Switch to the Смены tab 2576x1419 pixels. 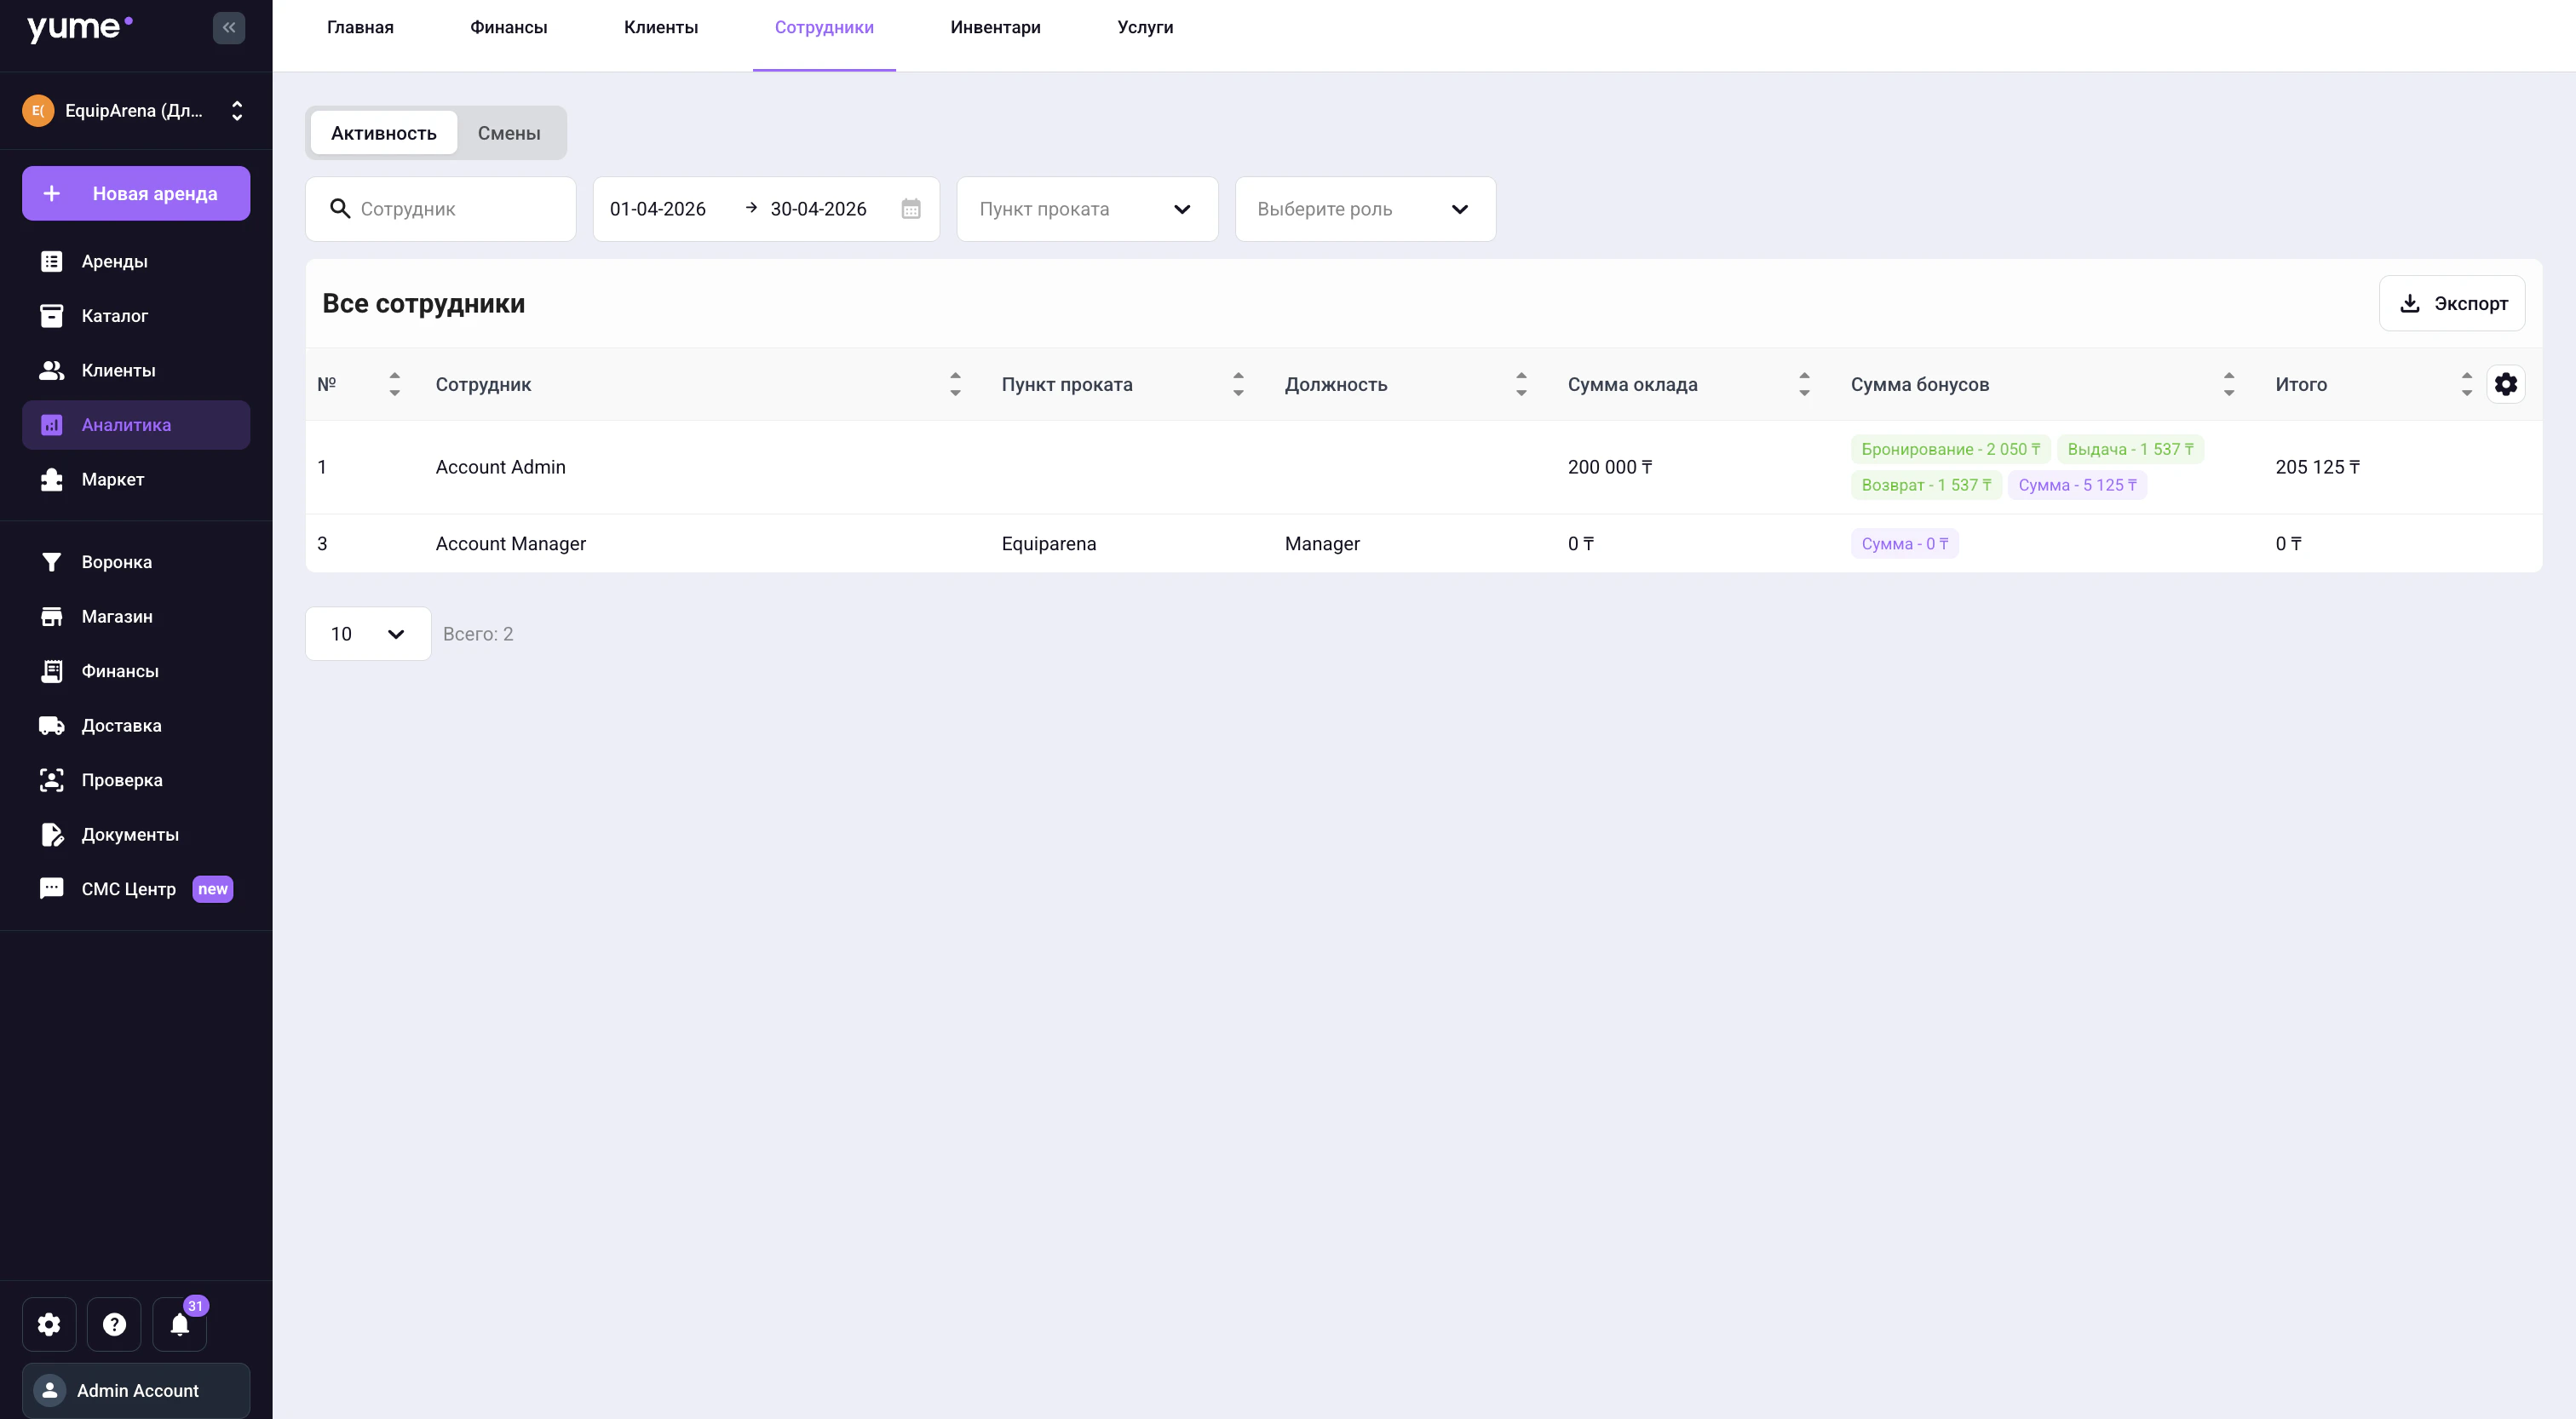click(508, 132)
